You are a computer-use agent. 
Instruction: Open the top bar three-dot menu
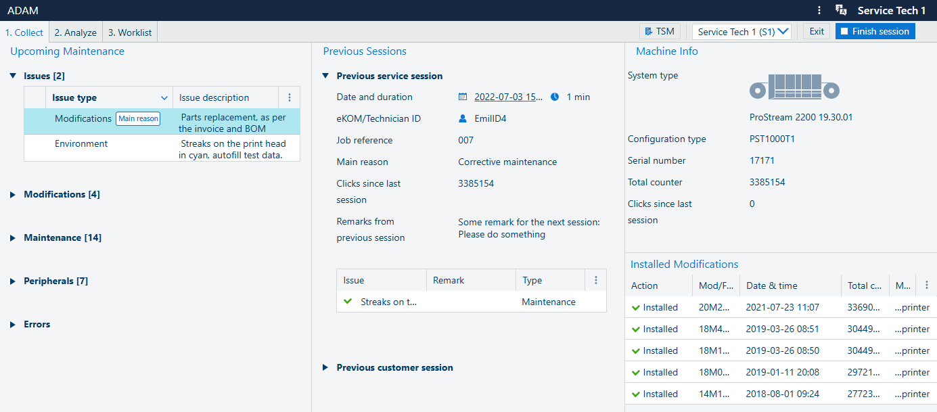819,10
